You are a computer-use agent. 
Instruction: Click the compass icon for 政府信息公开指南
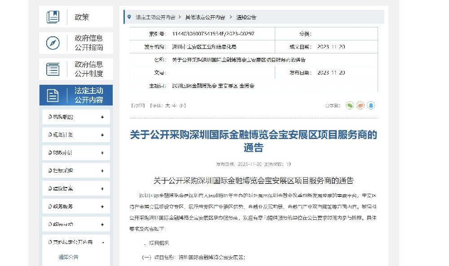[53, 43]
